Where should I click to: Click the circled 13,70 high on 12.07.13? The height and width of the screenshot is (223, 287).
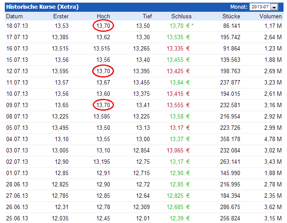[103, 71]
